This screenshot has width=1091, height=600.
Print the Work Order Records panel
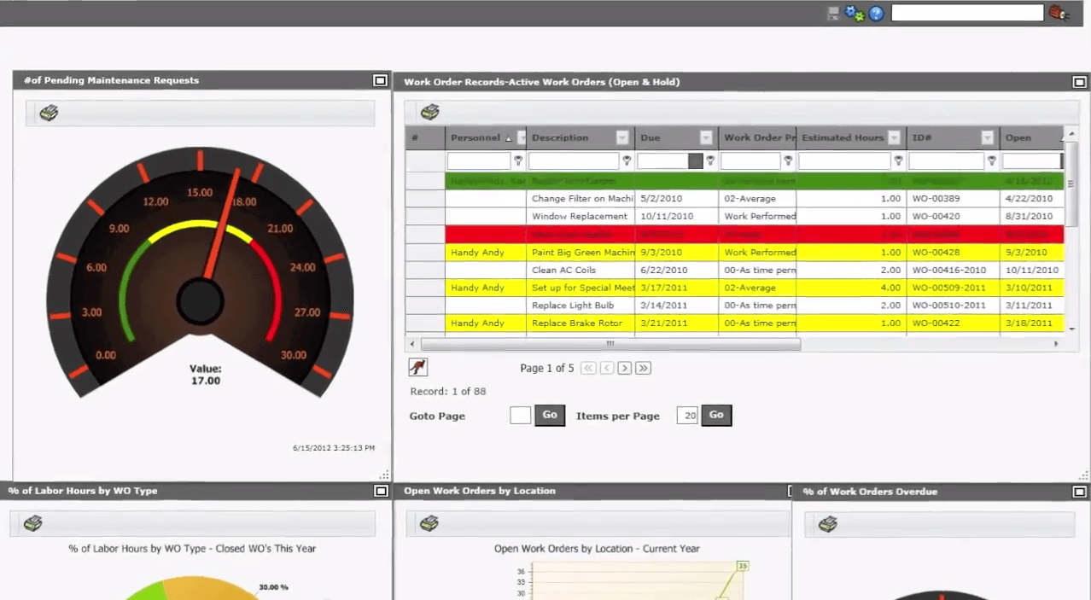pyautogui.click(x=429, y=112)
